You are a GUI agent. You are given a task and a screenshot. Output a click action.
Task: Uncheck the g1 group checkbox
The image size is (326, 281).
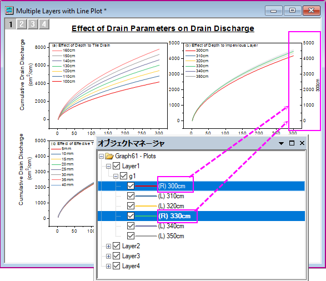123,176
